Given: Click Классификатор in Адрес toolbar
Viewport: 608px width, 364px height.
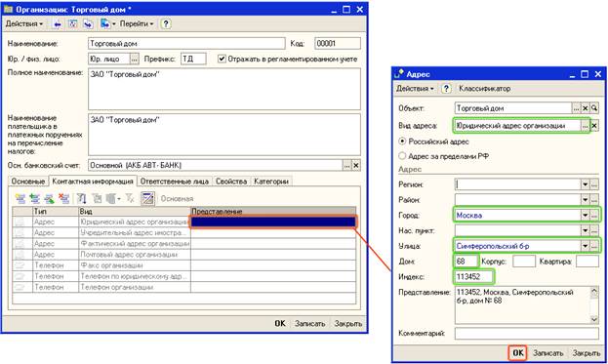Looking at the screenshot, I should (x=485, y=89).
